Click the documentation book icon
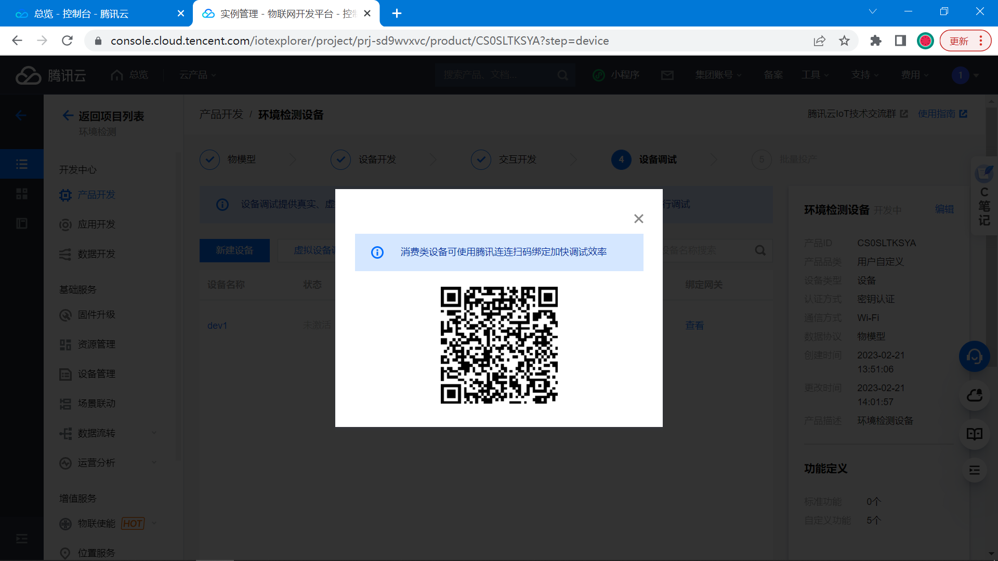 point(974,434)
